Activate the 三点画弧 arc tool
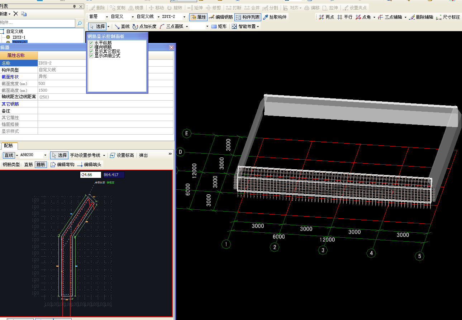Viewport: 462px width, 320px height. point(172,26)
